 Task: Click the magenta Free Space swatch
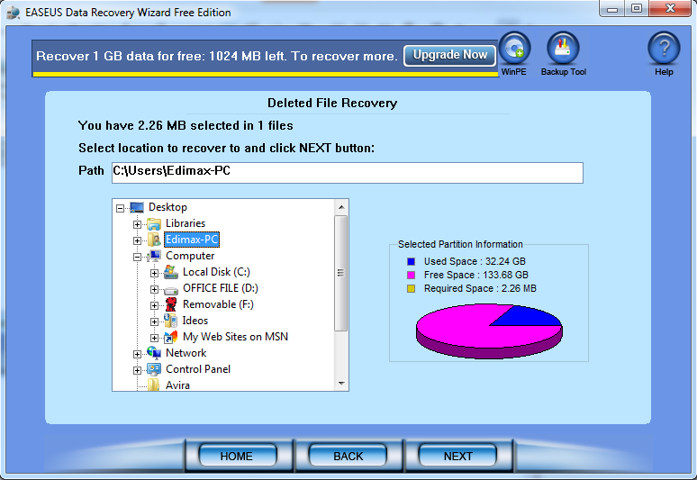(x=412, y=275)
